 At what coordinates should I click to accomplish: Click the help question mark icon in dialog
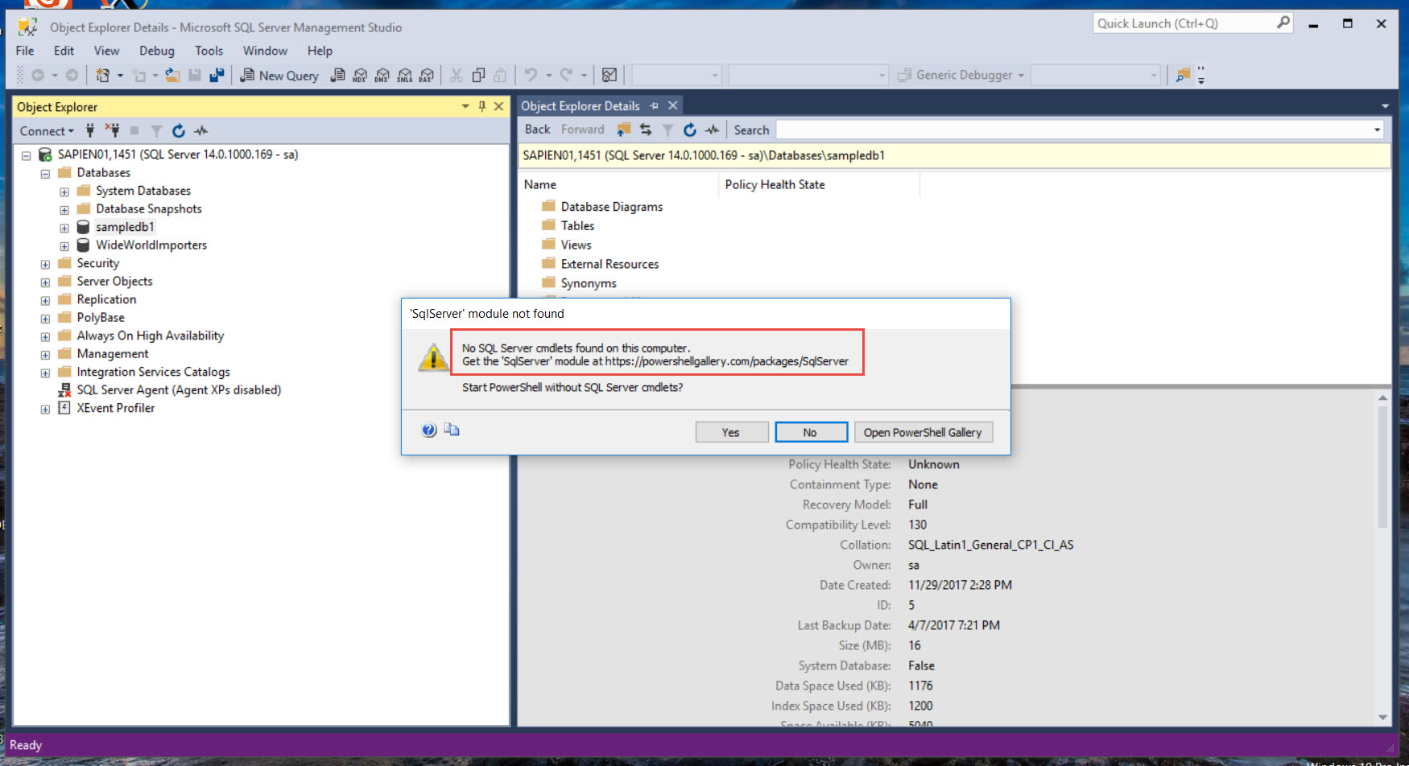click(x=429, y=430)
